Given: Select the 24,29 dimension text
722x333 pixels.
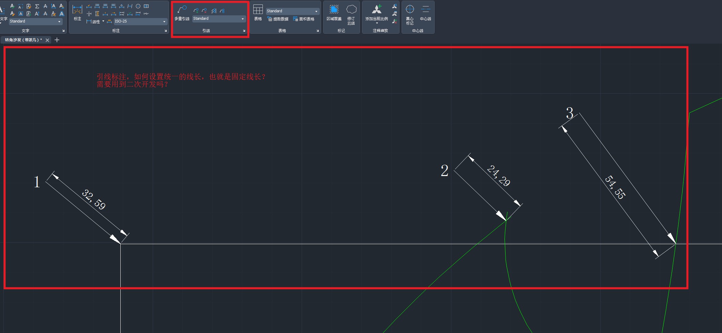Looking at the screenshot, I should click(498, 175).
